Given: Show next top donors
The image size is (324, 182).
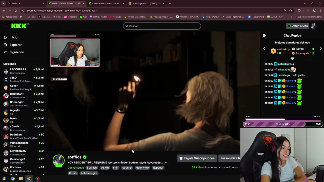Looking at the screenshot, I should tap(320, 49).
